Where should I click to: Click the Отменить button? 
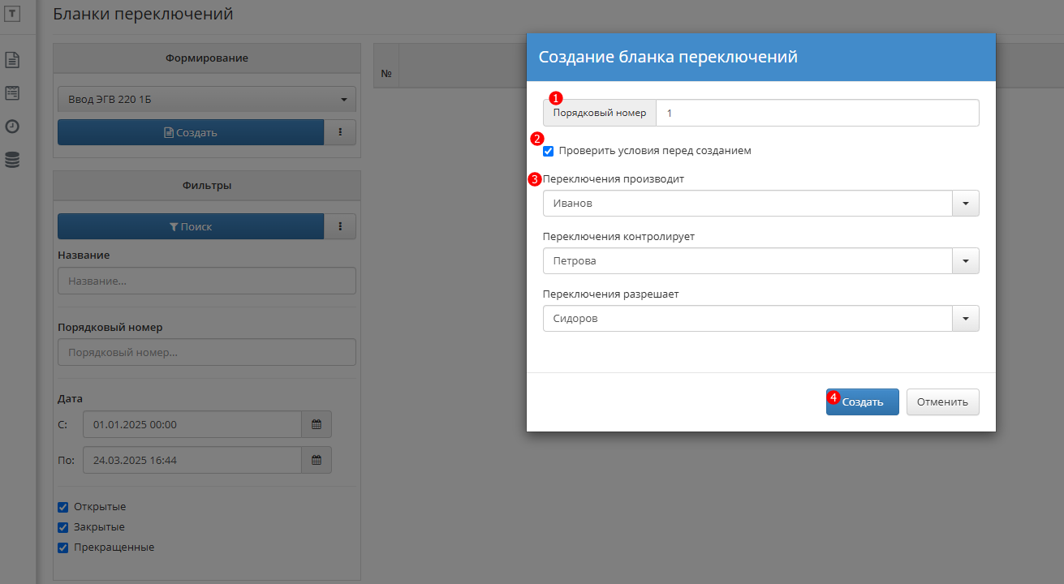tap(943, 401)
